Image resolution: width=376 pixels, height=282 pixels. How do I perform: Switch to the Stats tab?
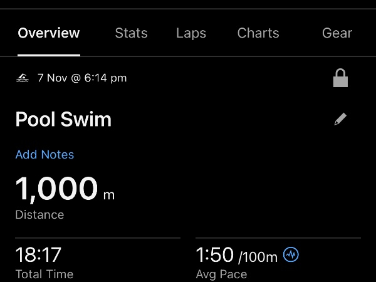[x=132, y=33]
